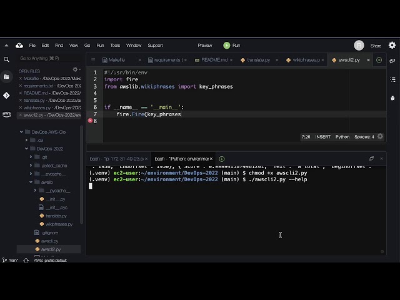Image resolution: width=400 pixels, height=300 pixels.
Task: Open the AWS toolkit icon
Action: point(7,114)
